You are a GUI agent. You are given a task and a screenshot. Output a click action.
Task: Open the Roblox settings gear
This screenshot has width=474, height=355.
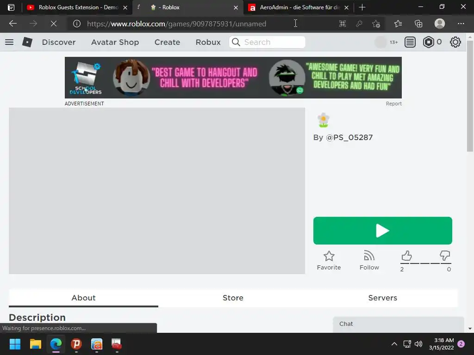[455, 42]
